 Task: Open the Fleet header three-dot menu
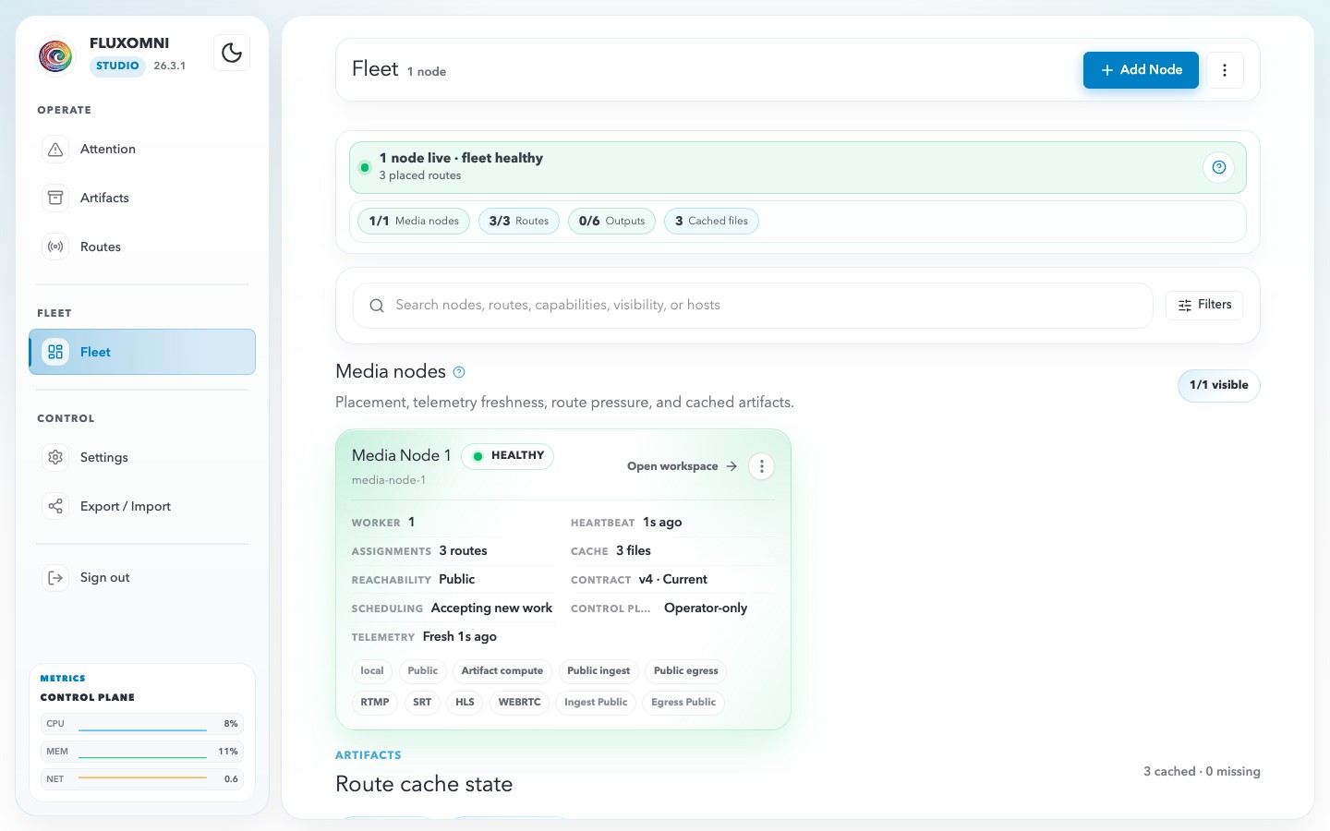click(x=1225, y=70)
